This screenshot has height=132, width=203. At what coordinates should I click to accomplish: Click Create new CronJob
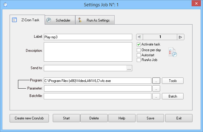pyautogui.click(x=29, y=118)
